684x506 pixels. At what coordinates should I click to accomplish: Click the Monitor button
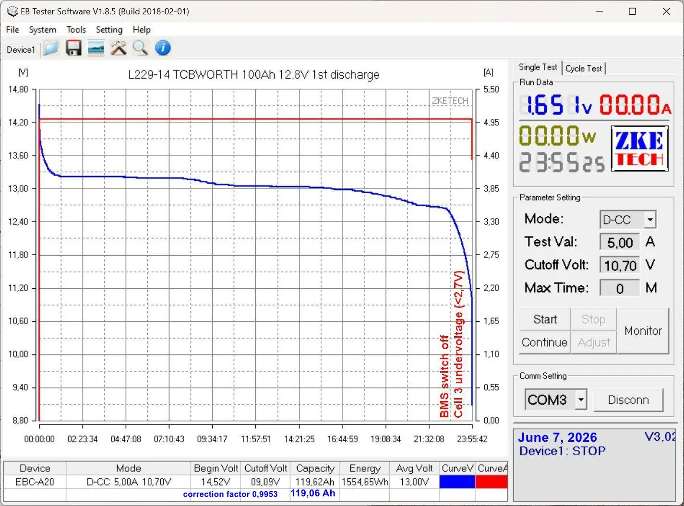coord(643,331)
